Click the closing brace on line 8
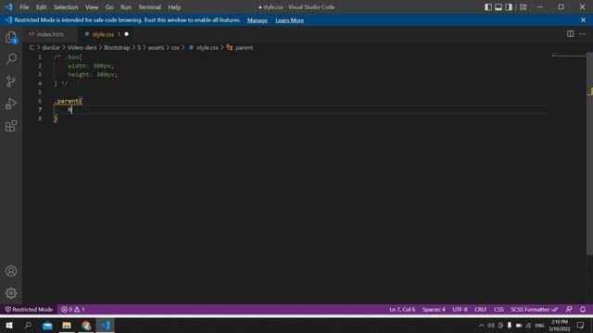593x333 pixels. (x=56, y=118)
